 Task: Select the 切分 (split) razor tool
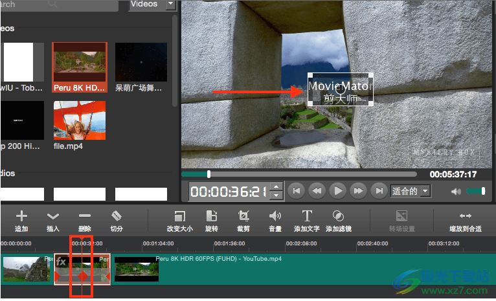(x=117, y=216)
